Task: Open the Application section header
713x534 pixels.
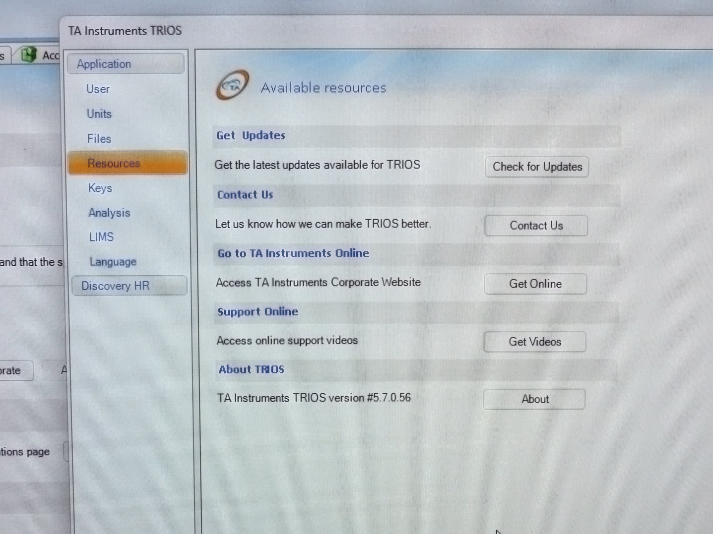Action: 126,64
